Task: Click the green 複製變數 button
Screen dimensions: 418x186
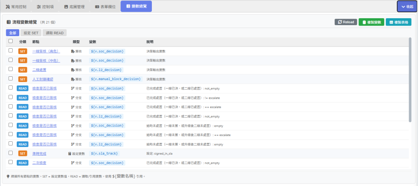Action: (371, 22)
